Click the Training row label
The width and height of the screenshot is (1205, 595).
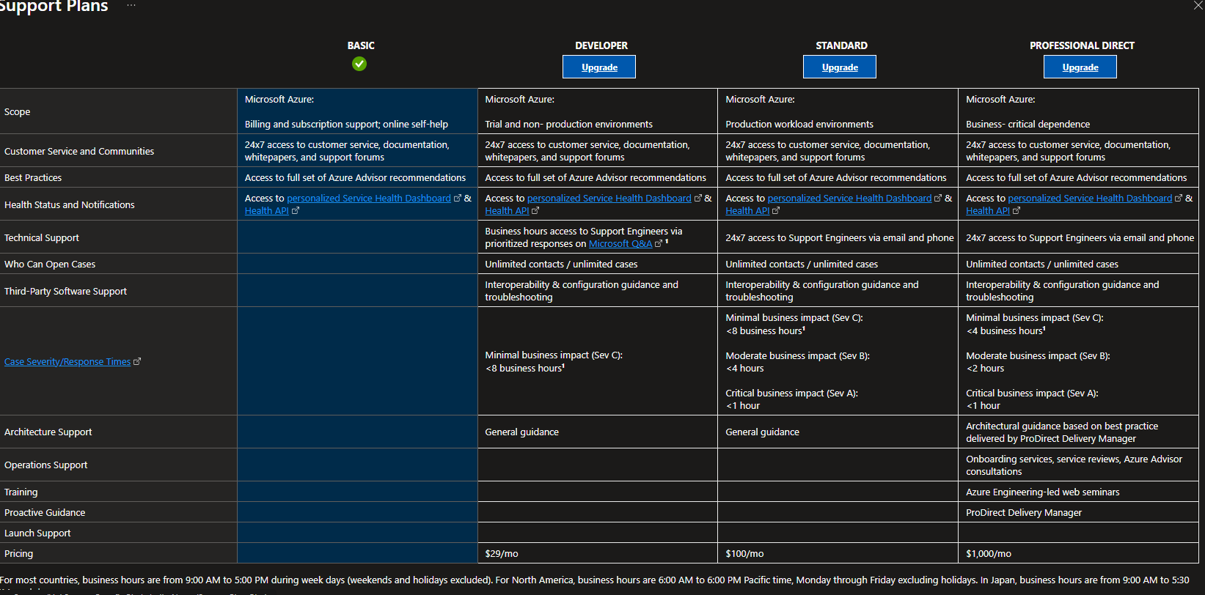pyautogui.click(x=21, y=492)
